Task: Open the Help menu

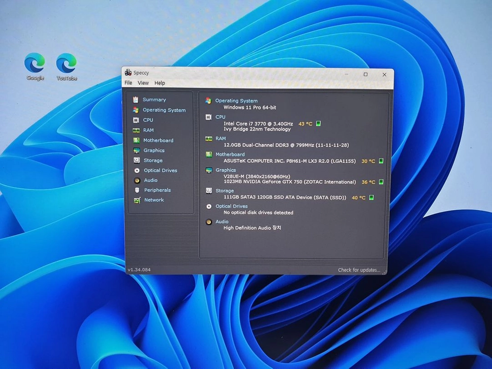Action: point(160,83)
